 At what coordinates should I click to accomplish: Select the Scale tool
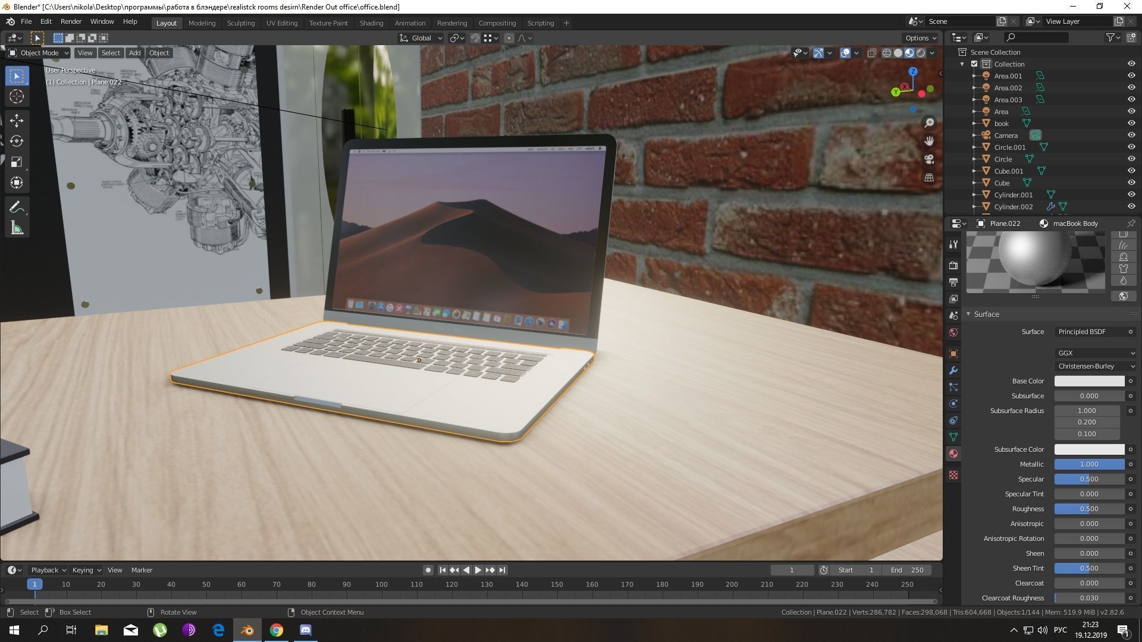17,162
